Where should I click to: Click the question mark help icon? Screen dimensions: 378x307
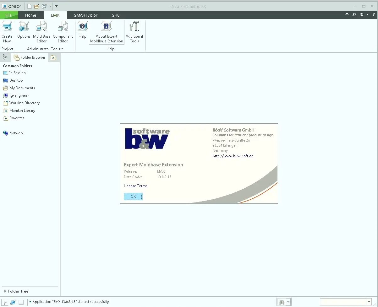374,14
